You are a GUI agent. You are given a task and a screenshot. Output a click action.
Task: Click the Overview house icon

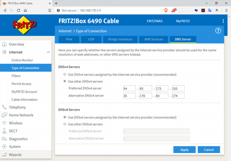[4, 44]
